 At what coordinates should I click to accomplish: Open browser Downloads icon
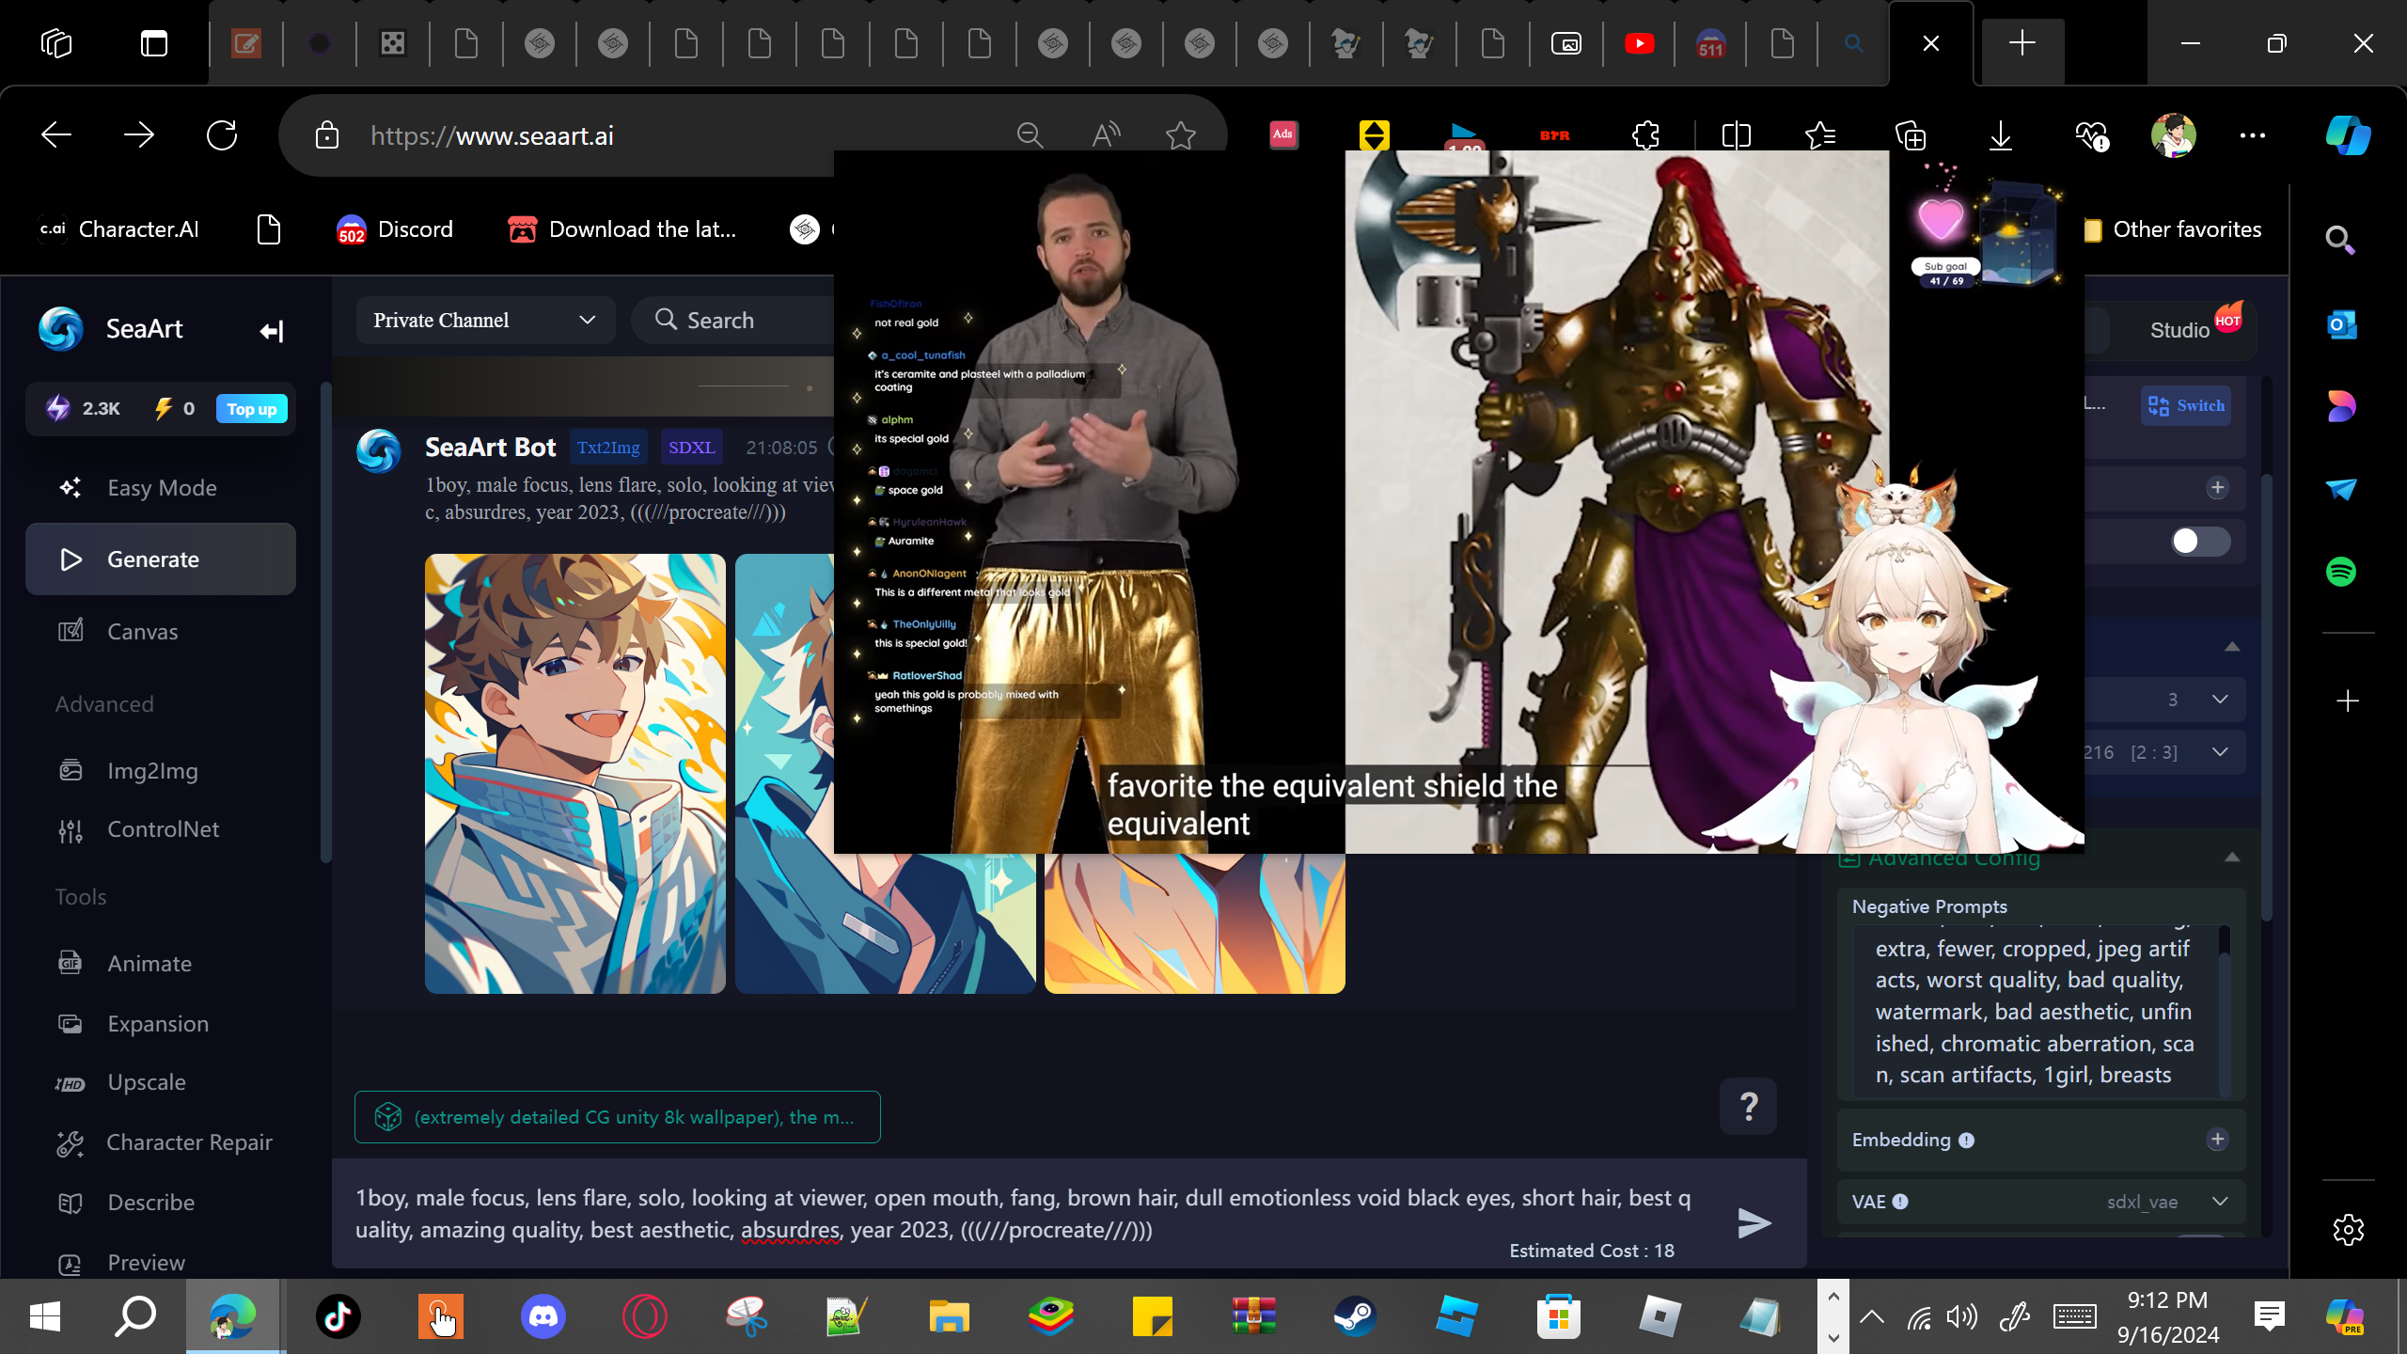click(x=2001, y=135)
